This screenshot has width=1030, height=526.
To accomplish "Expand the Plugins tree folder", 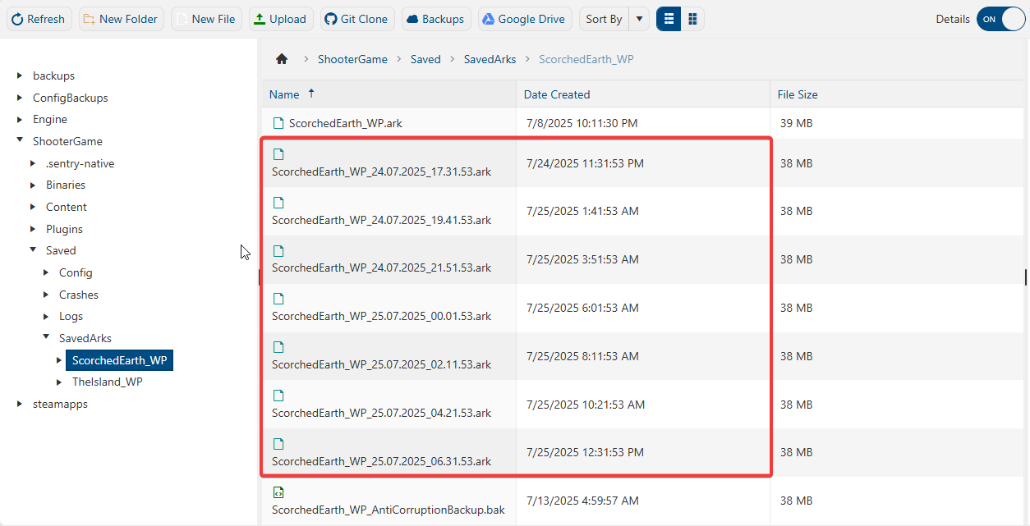I will tap(33, 229).
